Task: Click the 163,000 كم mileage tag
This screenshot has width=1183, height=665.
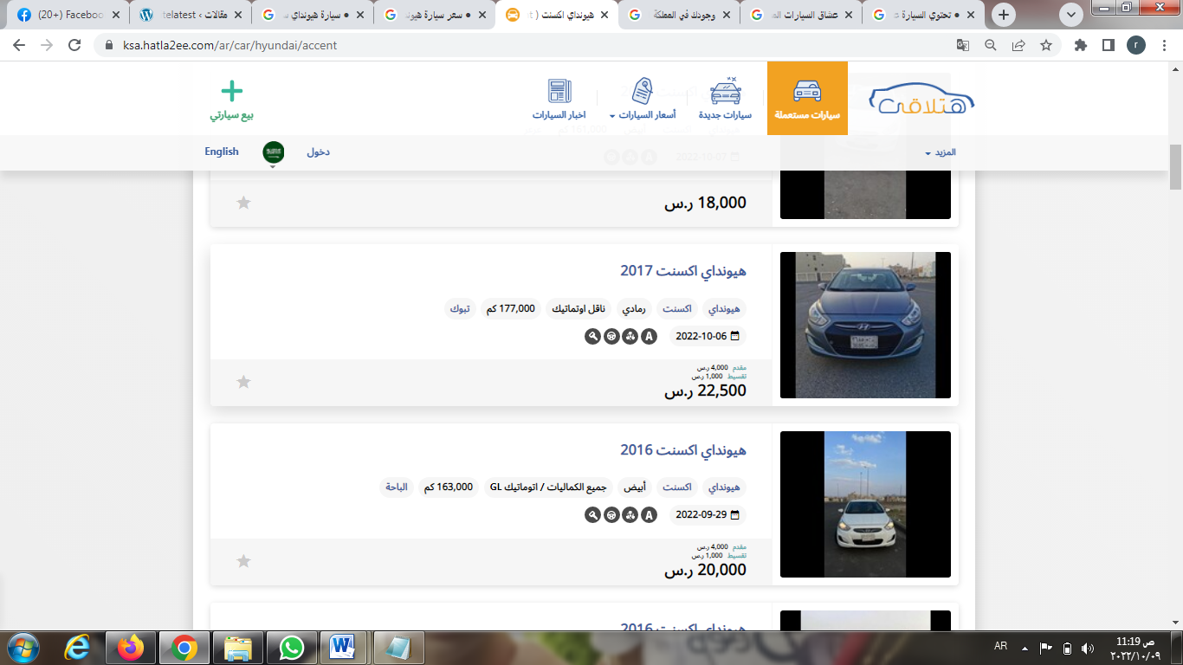Action: click(x=449, y=487)
